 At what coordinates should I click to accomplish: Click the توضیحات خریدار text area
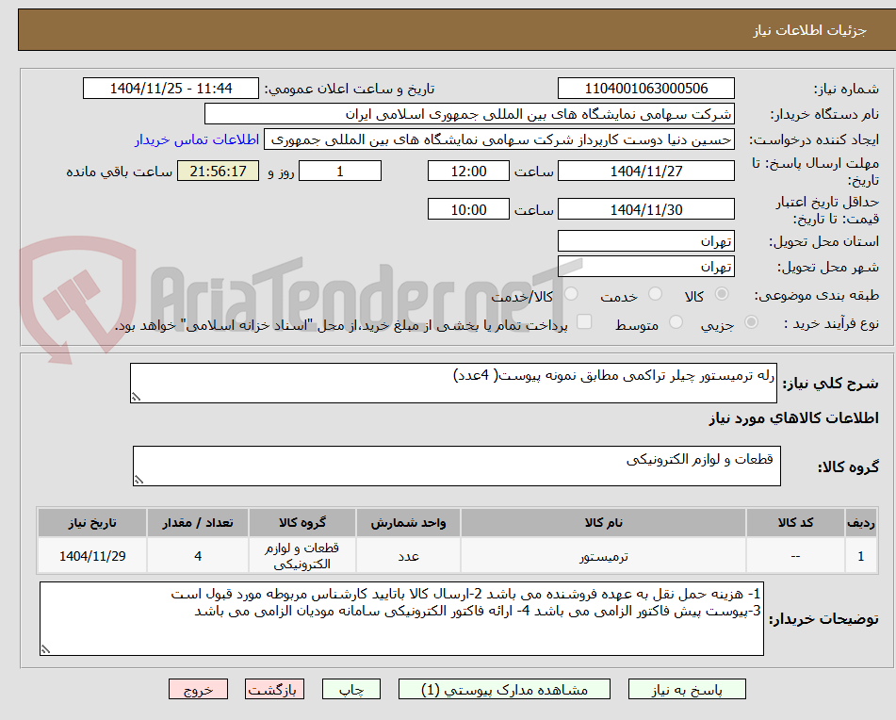(x=401, y=619)
